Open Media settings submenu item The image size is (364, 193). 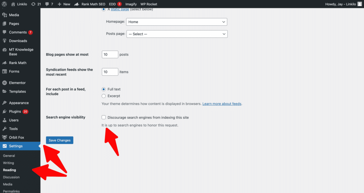8,184
